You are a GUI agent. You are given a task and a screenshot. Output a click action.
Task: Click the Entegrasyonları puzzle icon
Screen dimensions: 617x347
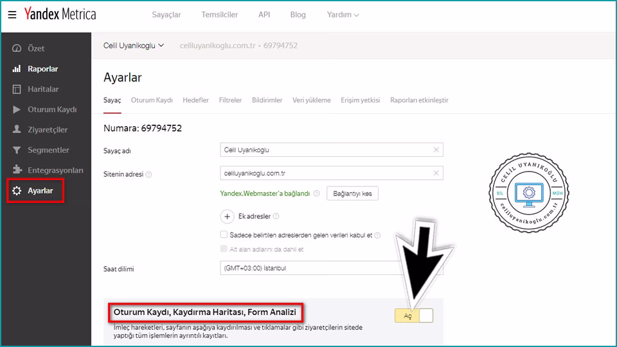[17, 170]
